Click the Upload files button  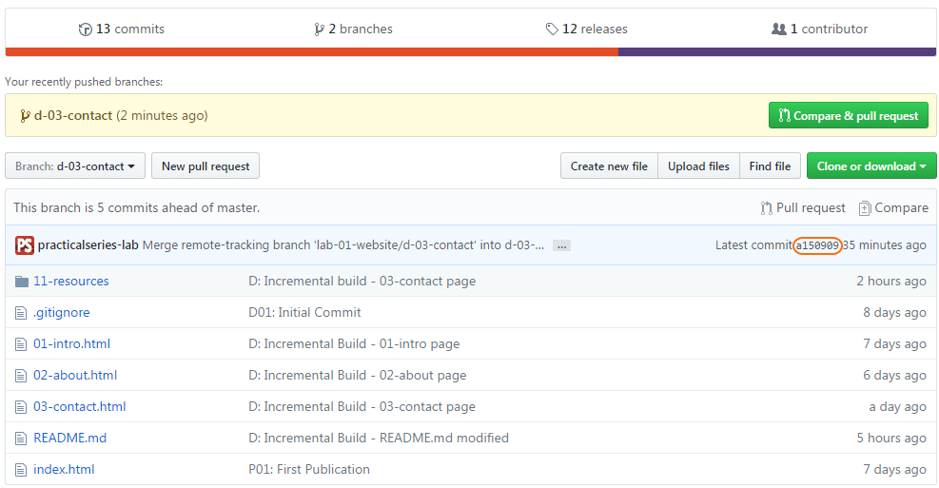pyautogui.click(x=698, y=166)
